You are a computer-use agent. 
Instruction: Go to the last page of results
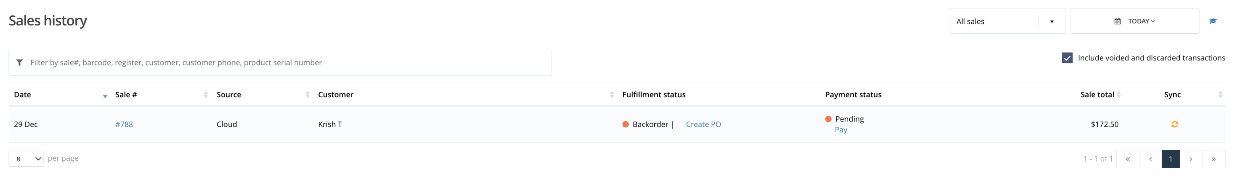coord(1214,159)
